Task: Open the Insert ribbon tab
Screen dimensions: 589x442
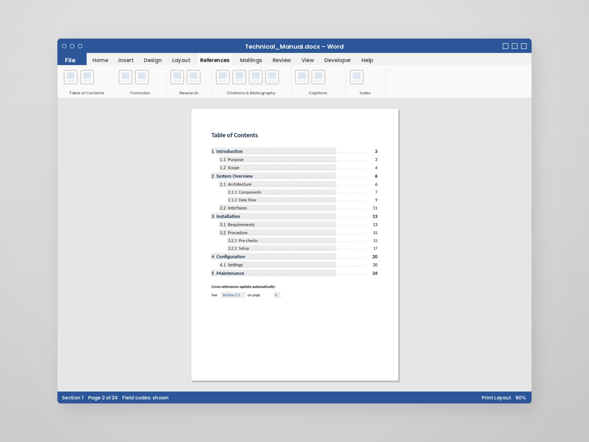Action: tap(126, 60)
